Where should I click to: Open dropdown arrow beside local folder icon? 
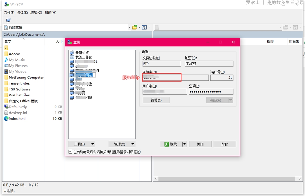point(139,27)
